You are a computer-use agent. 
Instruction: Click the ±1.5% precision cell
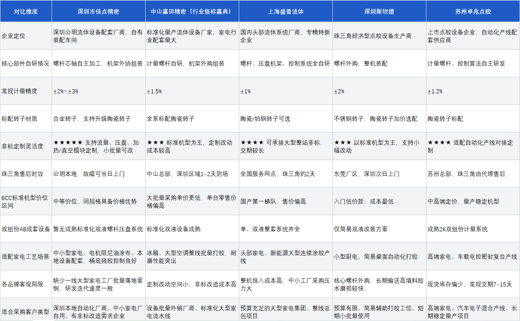(192, 91)
